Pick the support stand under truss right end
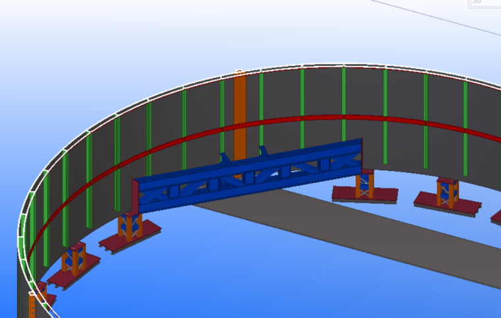Image resolution: width=501 pixels, height=318 pixels. [x=365, y=183]
